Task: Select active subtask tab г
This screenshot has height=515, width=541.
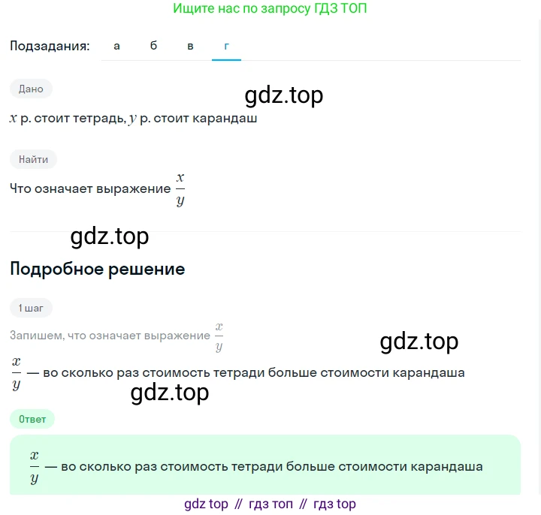Action: coord(226,46)
